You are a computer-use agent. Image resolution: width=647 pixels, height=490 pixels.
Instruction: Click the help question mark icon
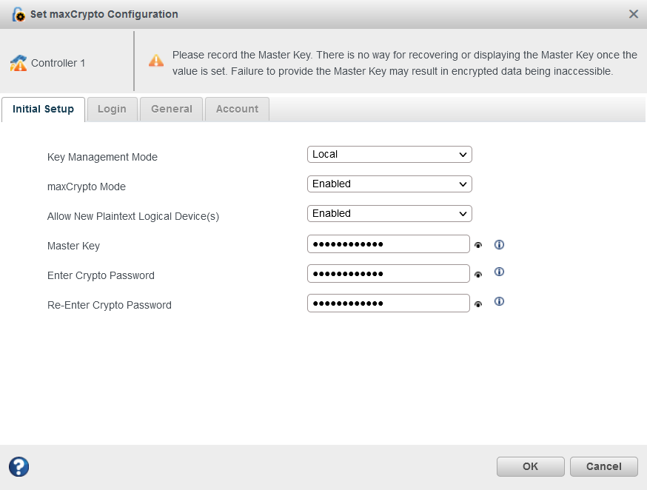[x=19, y=466]
